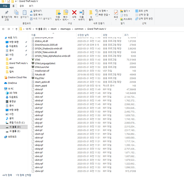Click the Cut (잘라내기) scissors icon
The image size is (184, 177).
(31, 11)
